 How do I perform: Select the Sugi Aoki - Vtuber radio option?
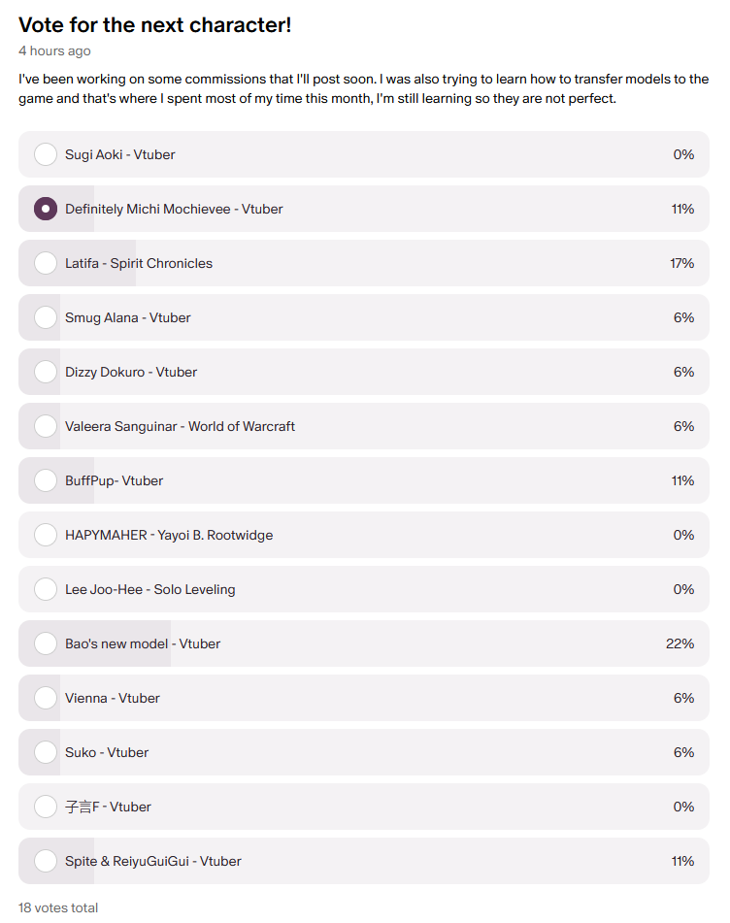46,154
